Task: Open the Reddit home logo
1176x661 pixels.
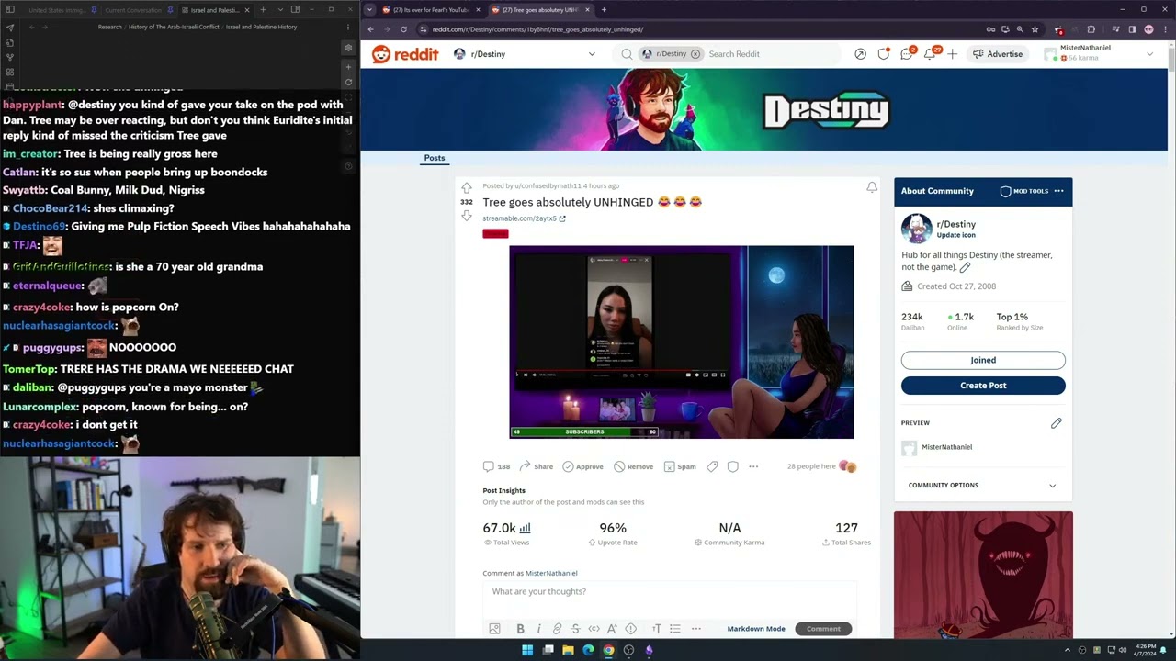Action: pos(405,54)
